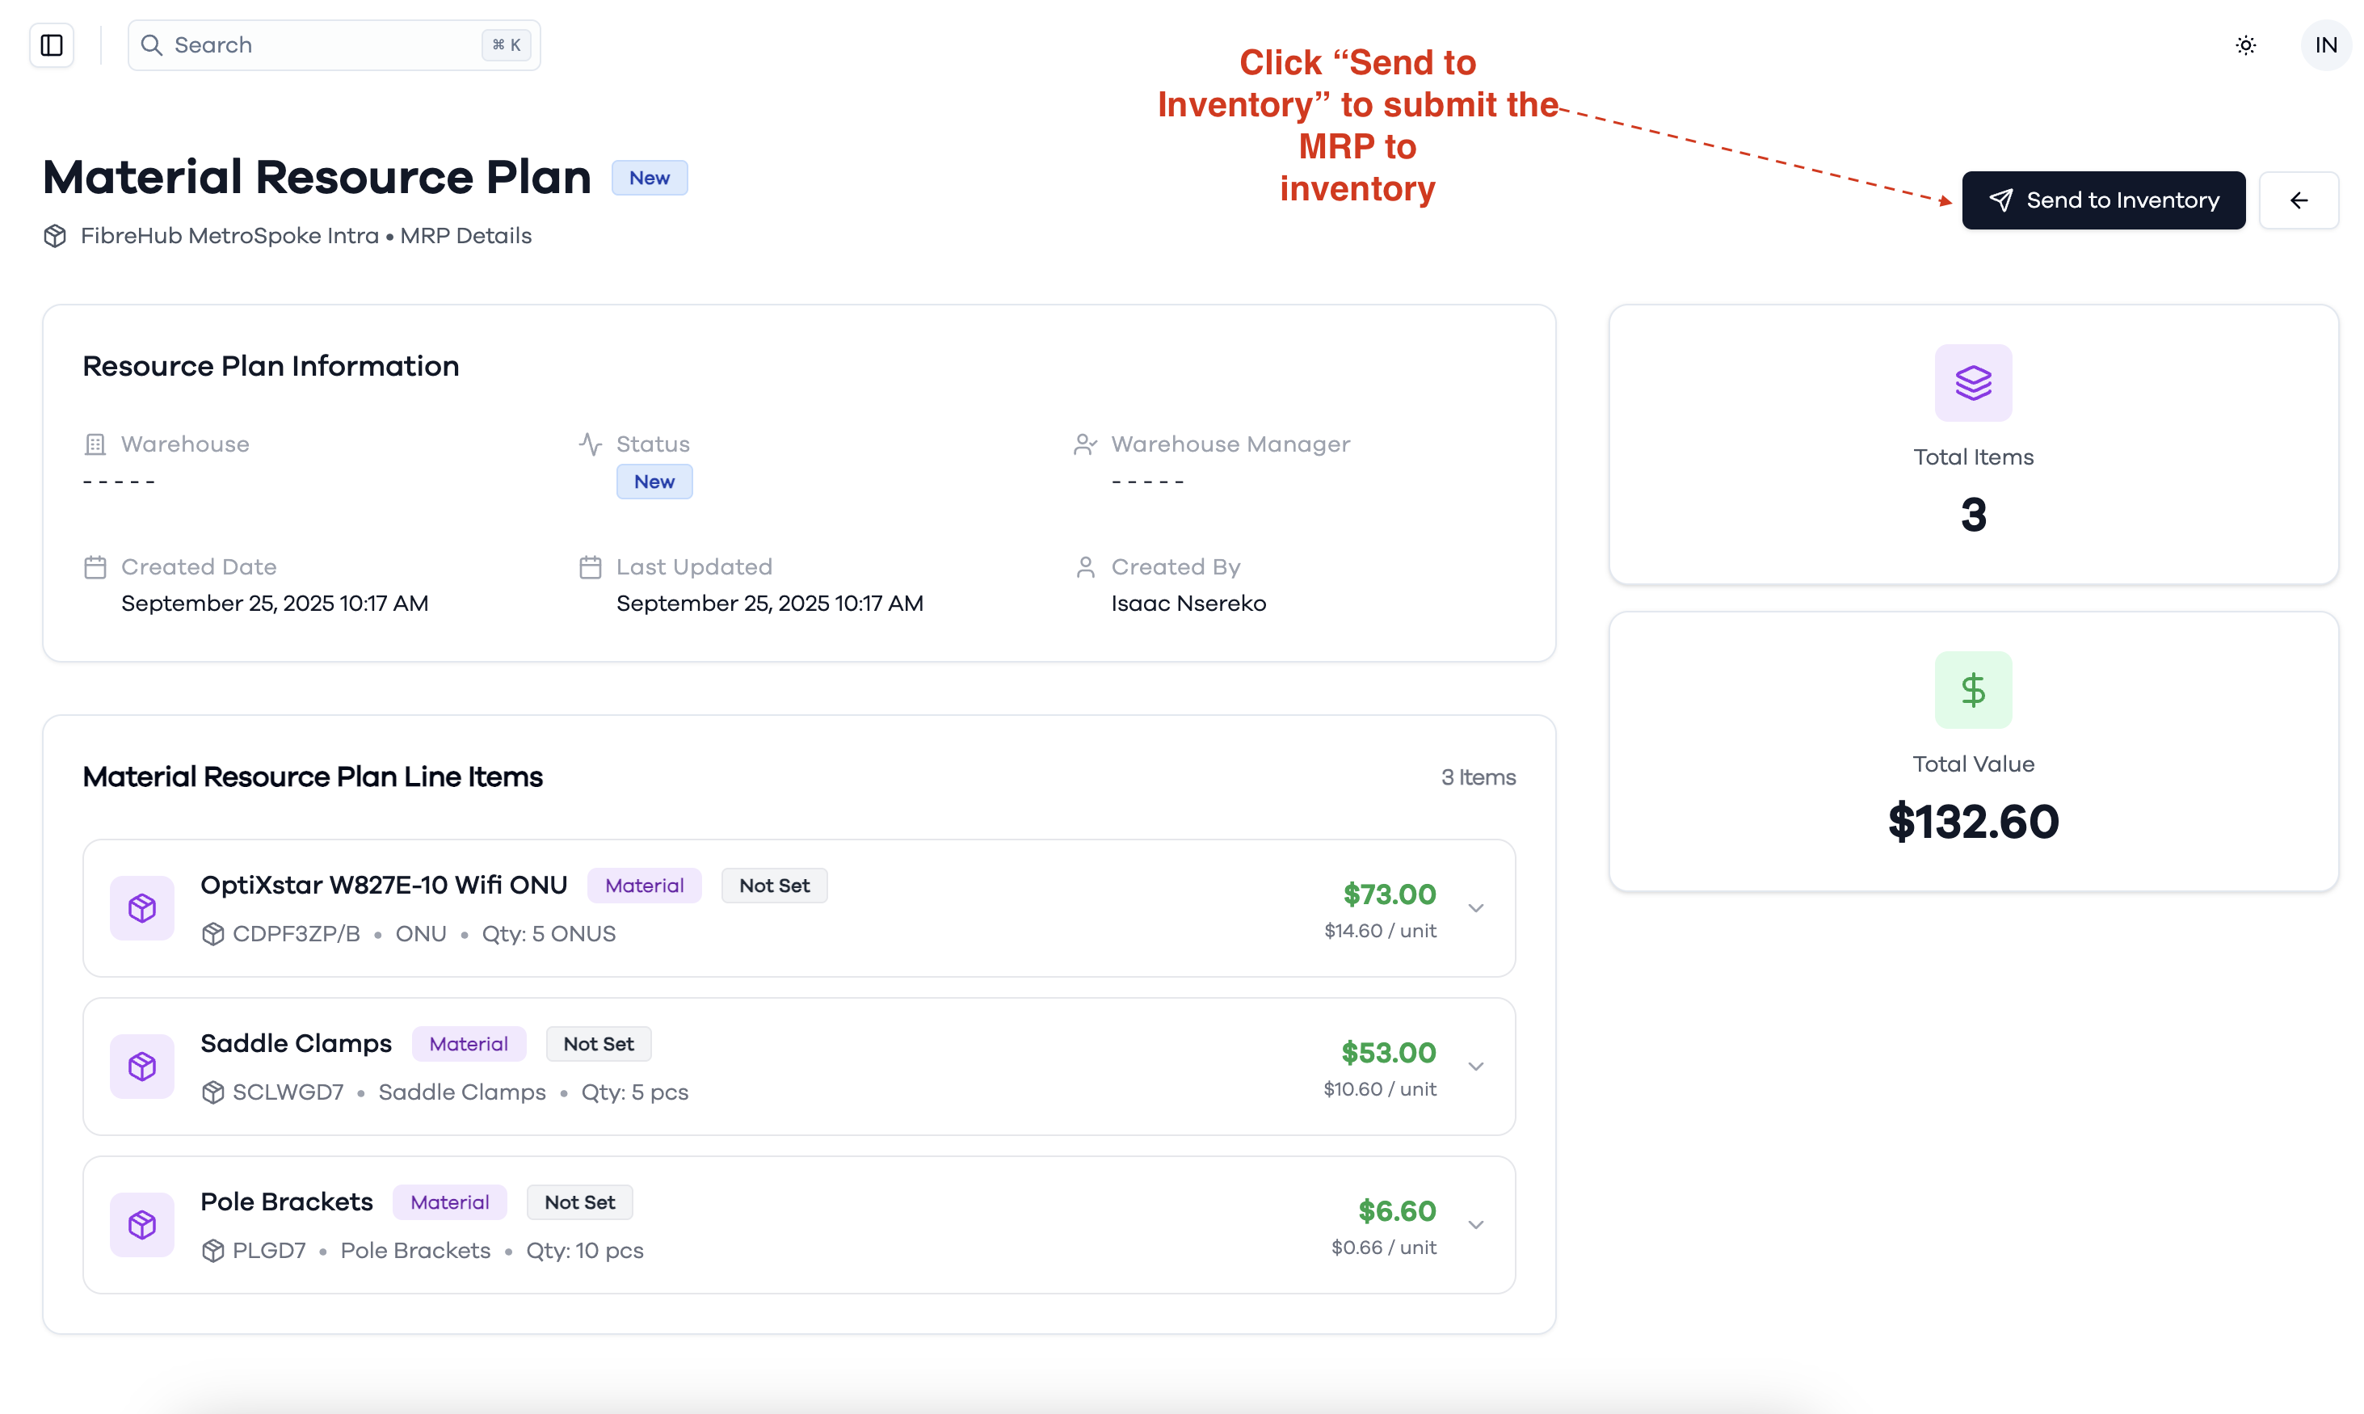Image resolution: width=2364 pixels, height=1414 pixels.
Task: Switch theme with the sun icon
Action: point(2245,44)
